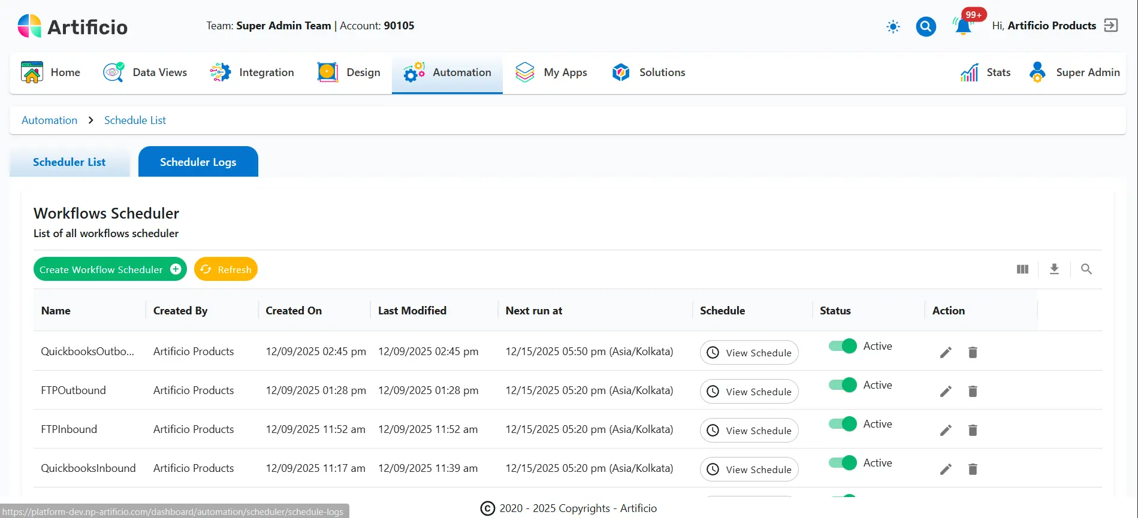
Task: Open the notifications bell
Action: pyautogui.click(x=963, y=26)
